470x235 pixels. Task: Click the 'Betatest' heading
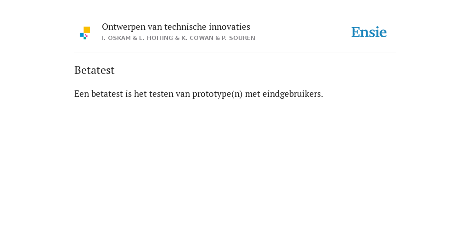pos(95,70)
